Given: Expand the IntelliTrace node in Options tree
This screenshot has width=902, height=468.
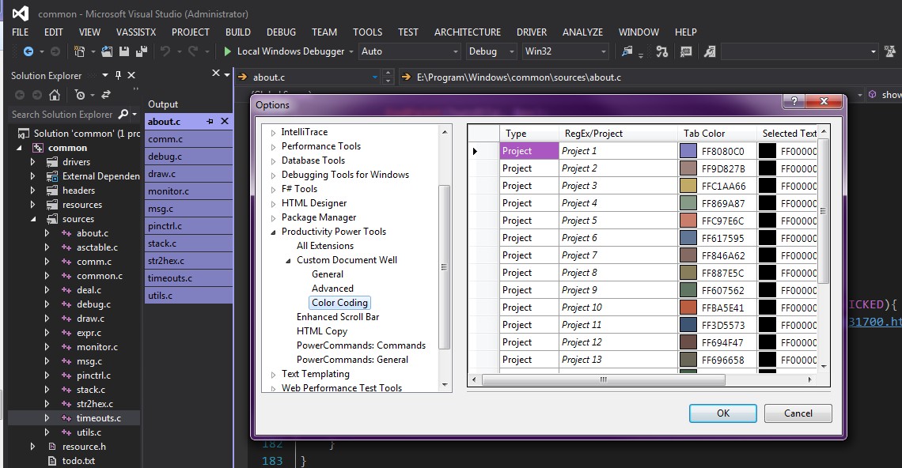Looking at the screenshot, I should pos(273,132).
